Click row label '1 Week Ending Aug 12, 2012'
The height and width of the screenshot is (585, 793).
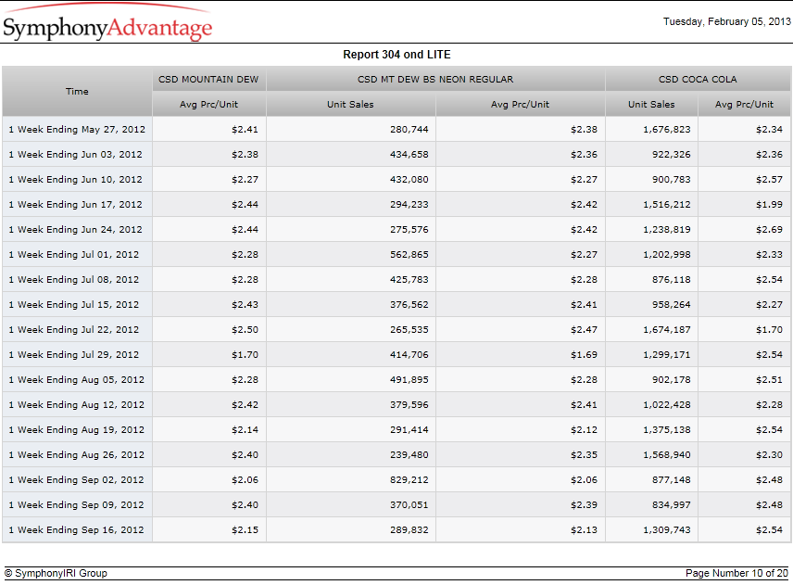point(76,405)
